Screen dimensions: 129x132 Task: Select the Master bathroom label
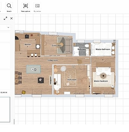(x=103, y=49)
